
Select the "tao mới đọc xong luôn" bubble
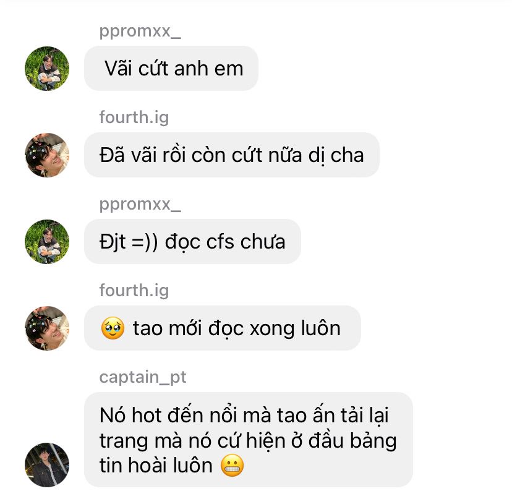coord(223,328)
